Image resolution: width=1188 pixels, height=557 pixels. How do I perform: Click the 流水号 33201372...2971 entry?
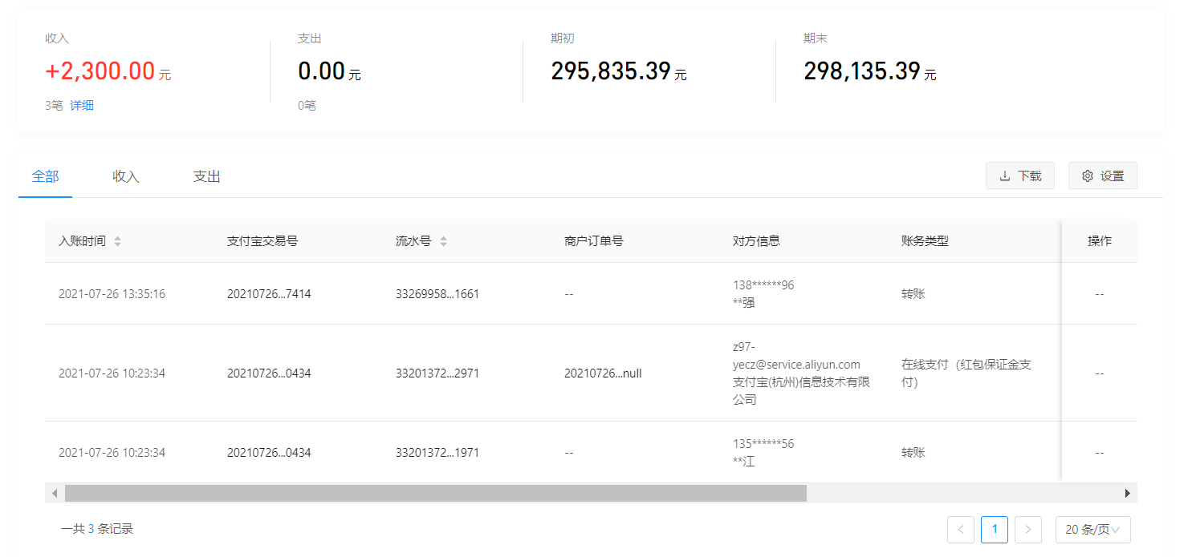(437, 373)
